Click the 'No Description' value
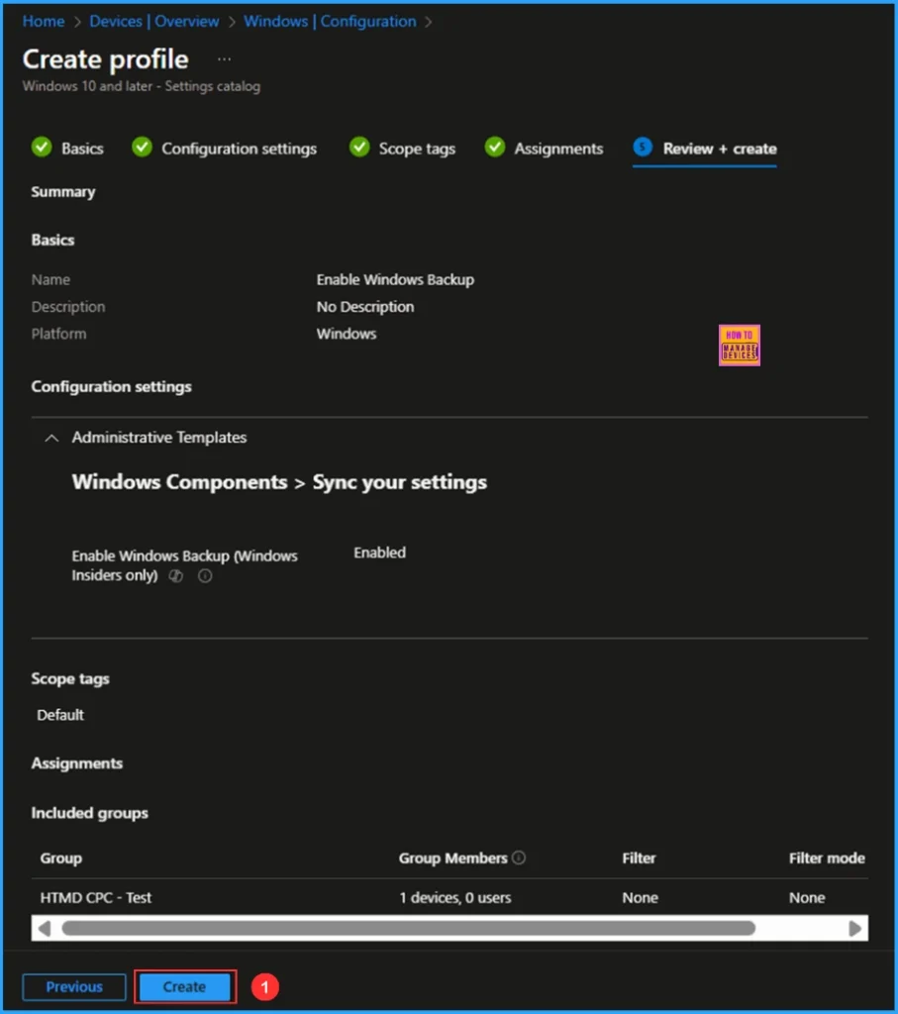898x1014 pixels. pyautogui.click(x=365, y=307)
